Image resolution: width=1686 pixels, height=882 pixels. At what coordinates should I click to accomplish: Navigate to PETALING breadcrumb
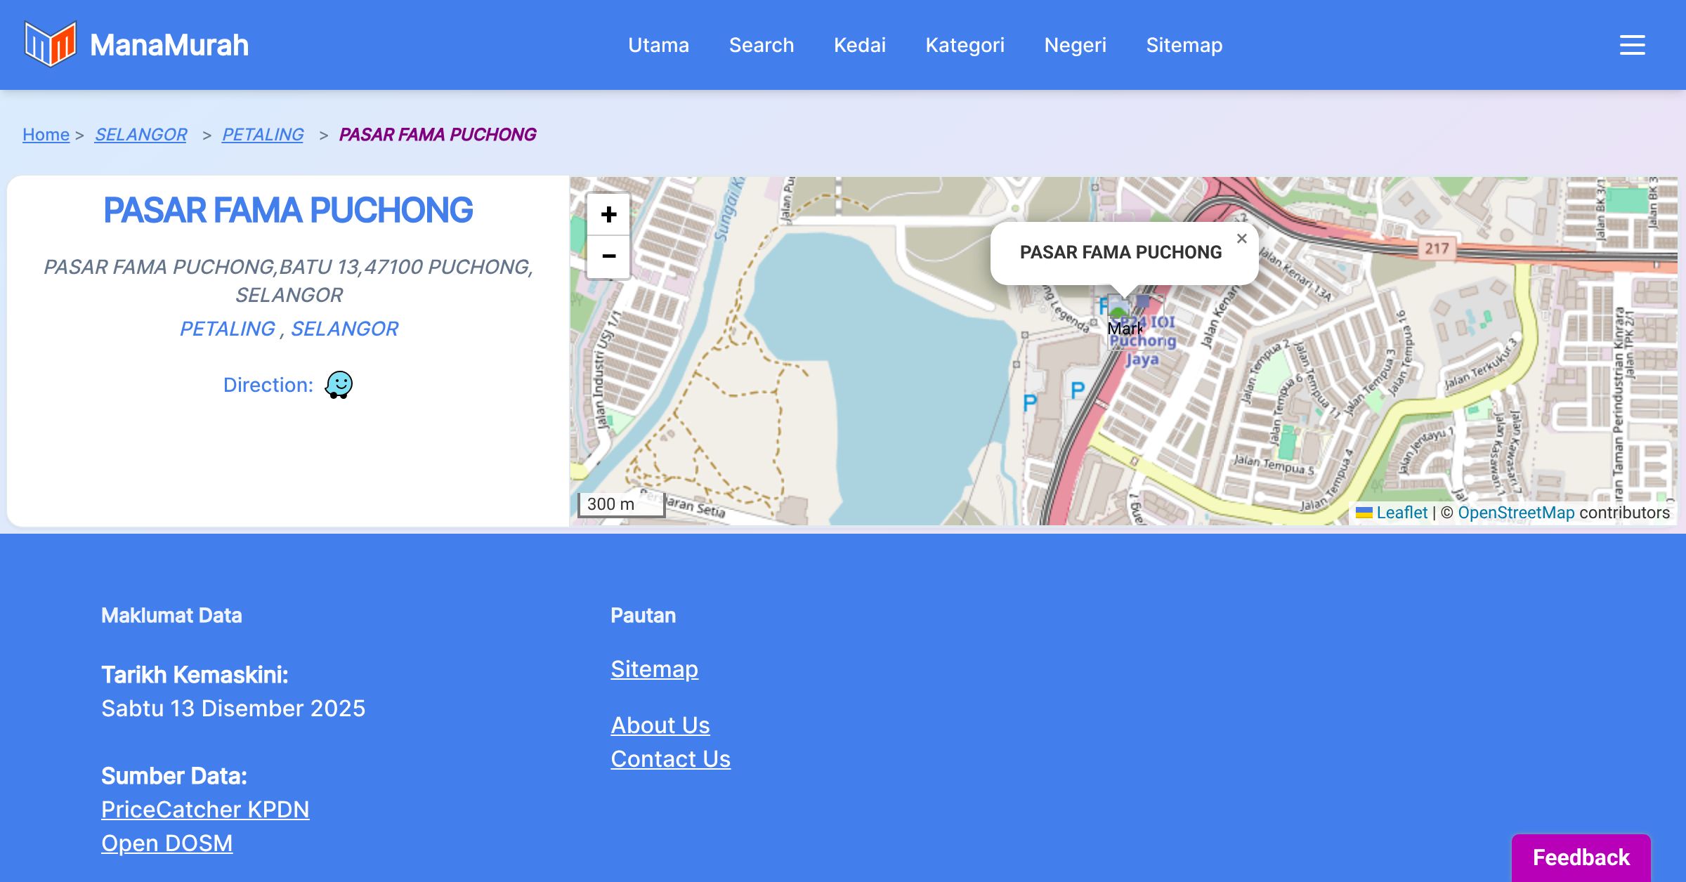click(263, 134)
